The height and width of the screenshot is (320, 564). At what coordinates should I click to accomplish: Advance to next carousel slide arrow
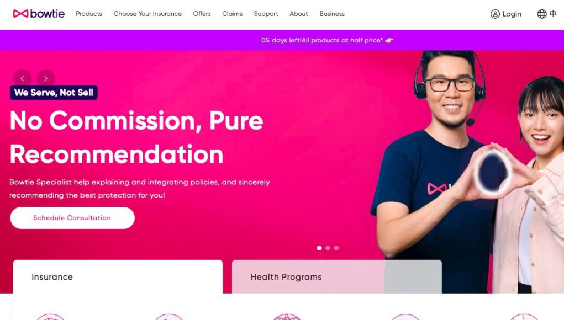point(46,78)
